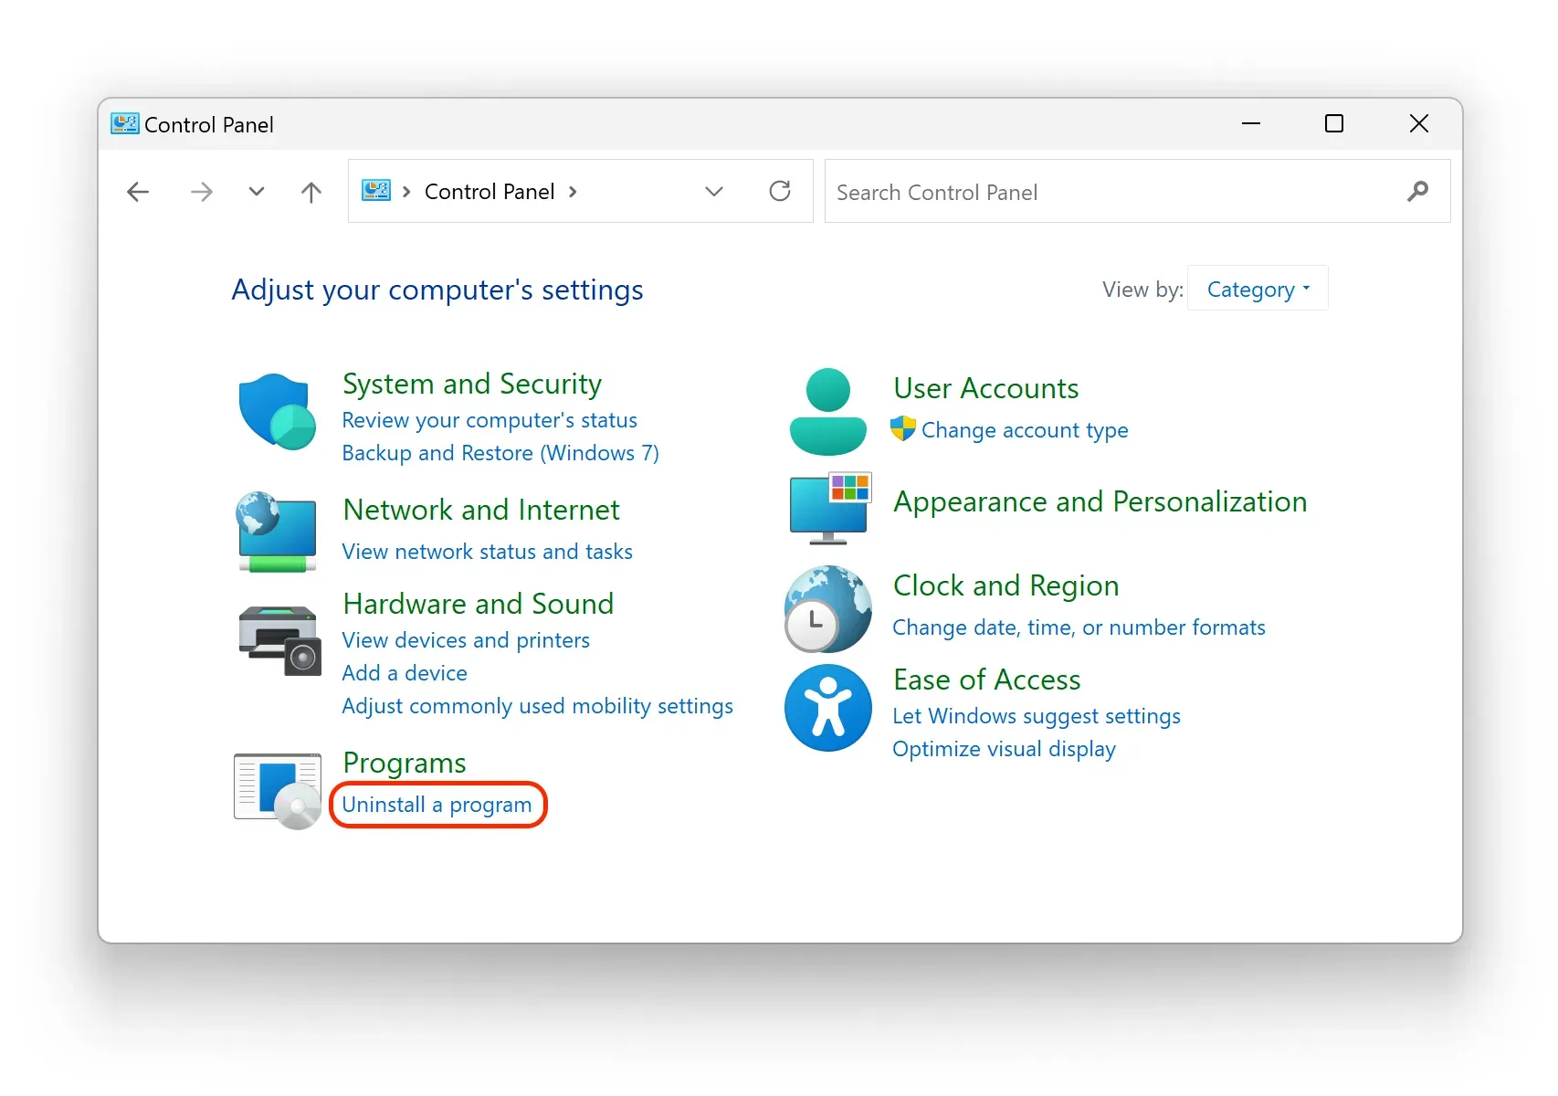Go back using the back arrow
The height and width of the screenshot is (1096, 1558).
138,192
